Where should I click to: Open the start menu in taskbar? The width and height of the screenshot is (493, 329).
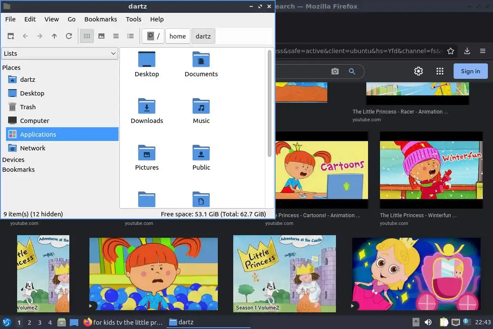pyautogui.click(x=6, y=322)
